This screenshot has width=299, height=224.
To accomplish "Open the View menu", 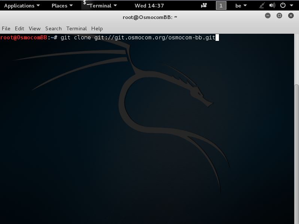I will point(34,28).
